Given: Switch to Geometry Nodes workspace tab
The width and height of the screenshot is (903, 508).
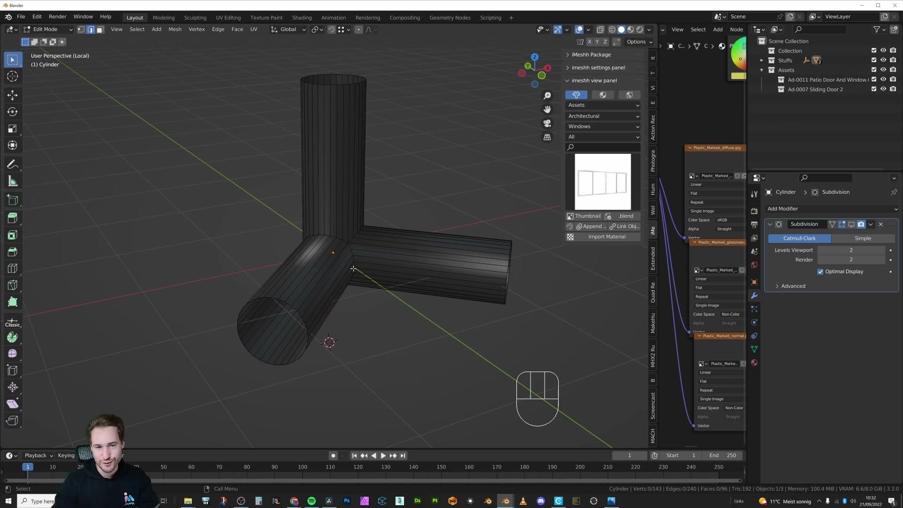Looking at the screenshot, I should click(450, 18).
